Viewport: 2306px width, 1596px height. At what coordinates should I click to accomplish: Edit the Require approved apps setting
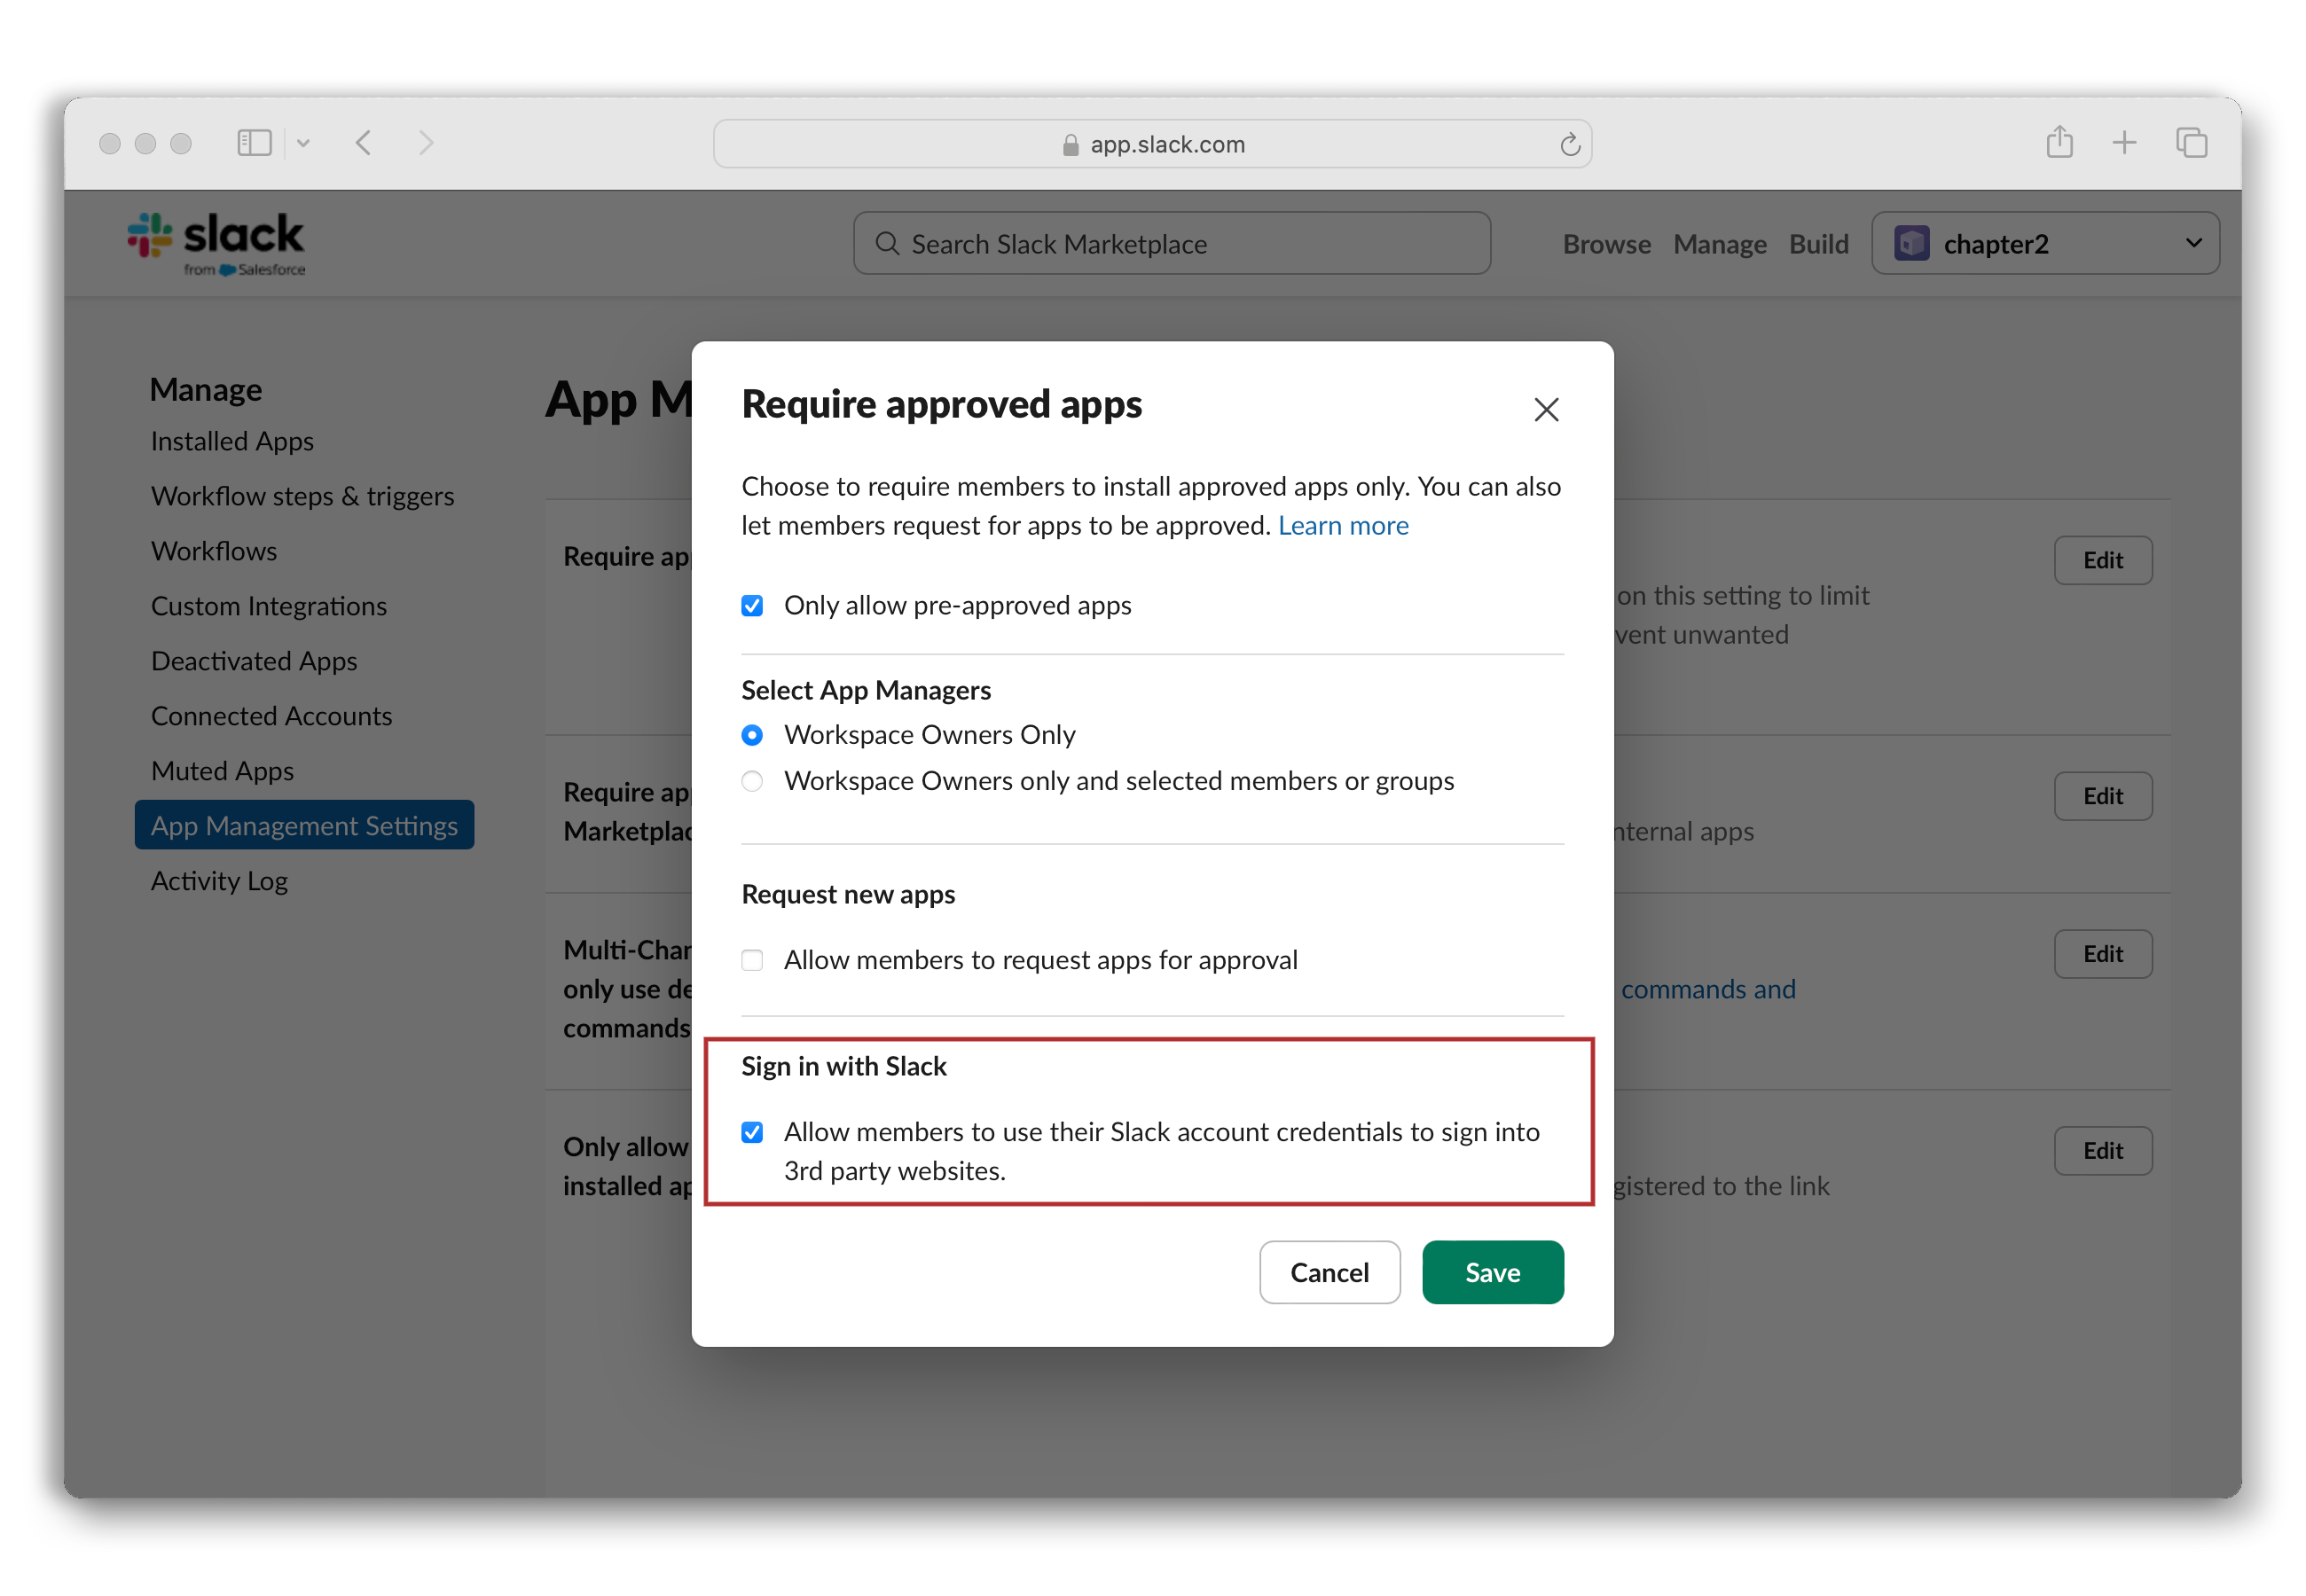tap(2102, 560)
